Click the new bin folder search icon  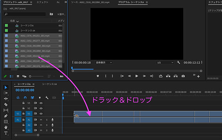[51, 14]
